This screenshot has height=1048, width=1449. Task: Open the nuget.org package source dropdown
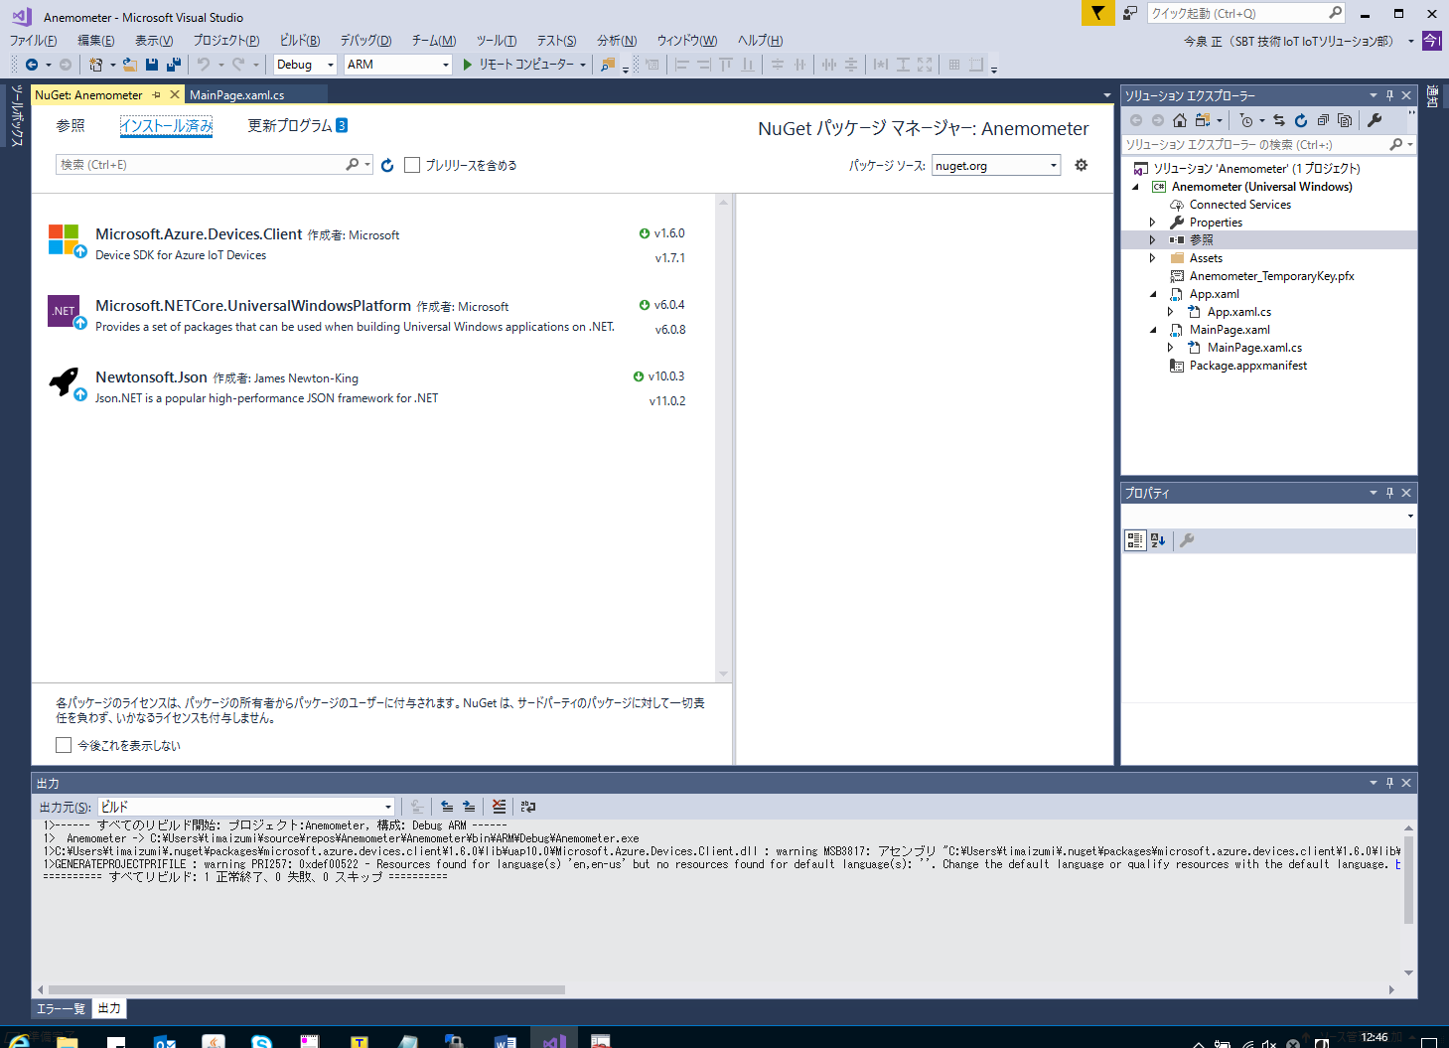click(x=996, y=165)
